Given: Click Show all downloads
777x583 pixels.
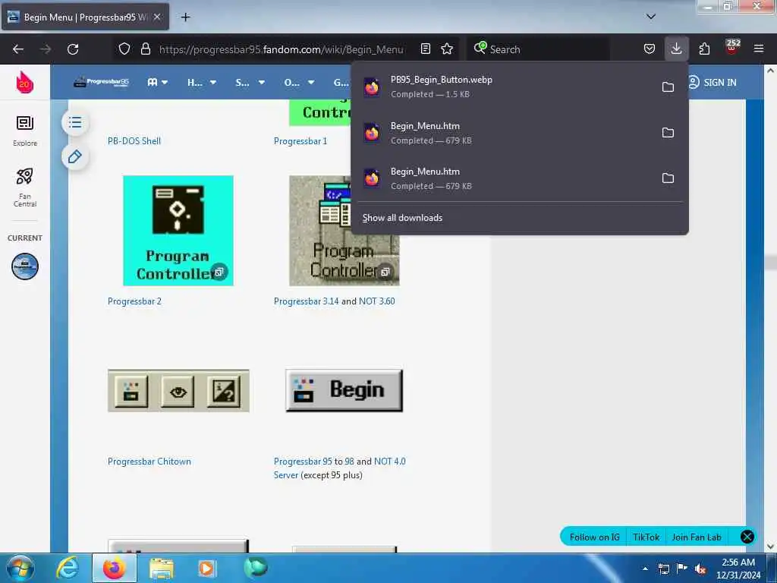Looking at the screenshot, I should (402, 218).
